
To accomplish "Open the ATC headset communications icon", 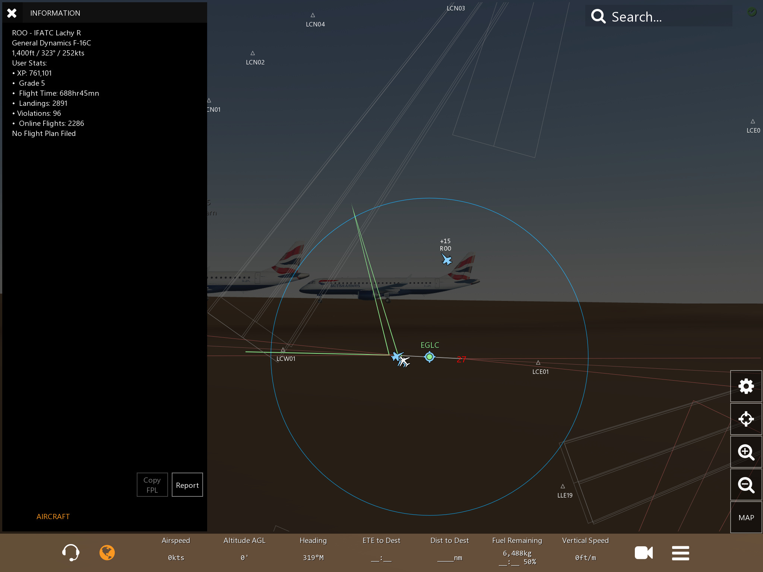I will tap(70, 552).
